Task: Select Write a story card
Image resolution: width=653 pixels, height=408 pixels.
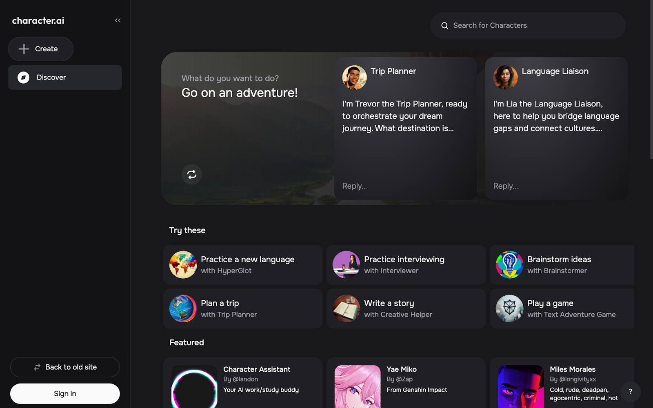Action: pyautogui.click(x=406, y=308)
